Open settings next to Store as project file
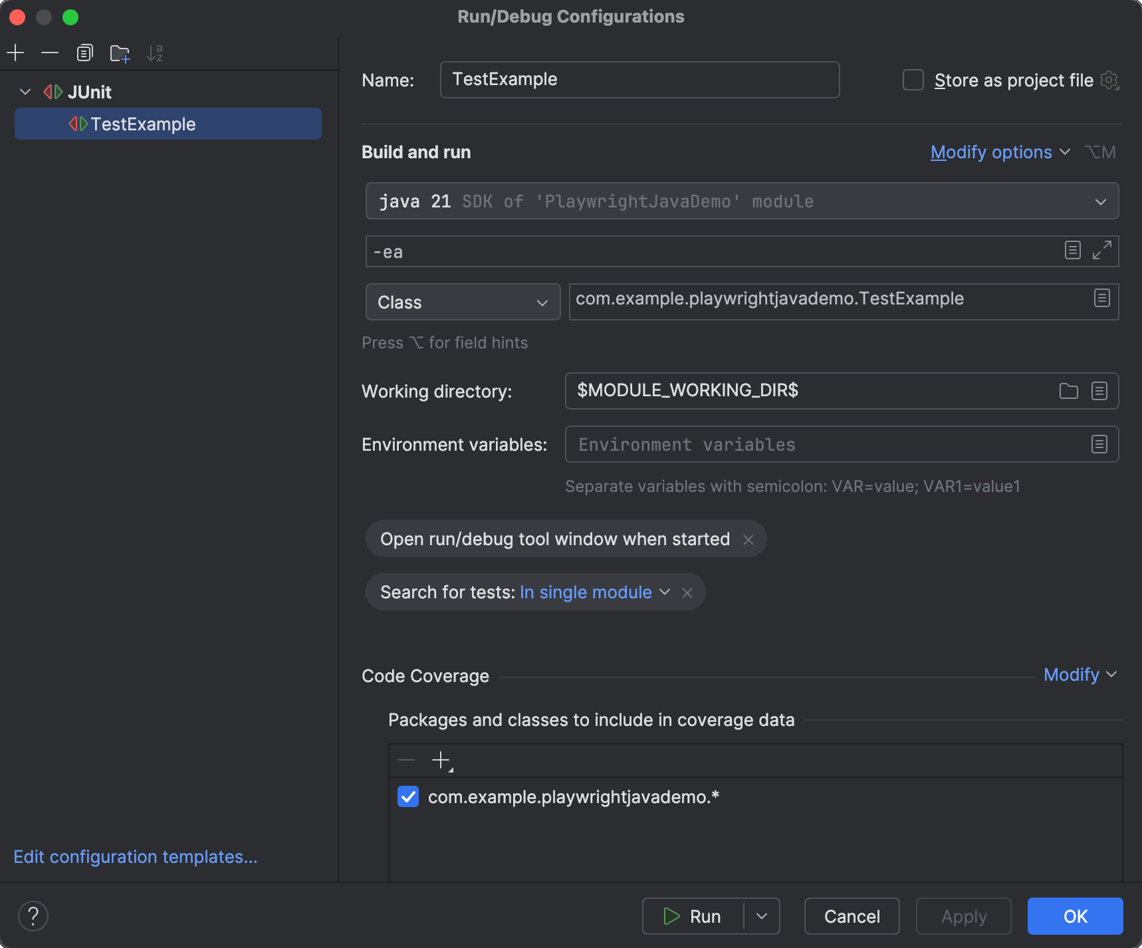 pyautogui.click(x=1109, y=80)
